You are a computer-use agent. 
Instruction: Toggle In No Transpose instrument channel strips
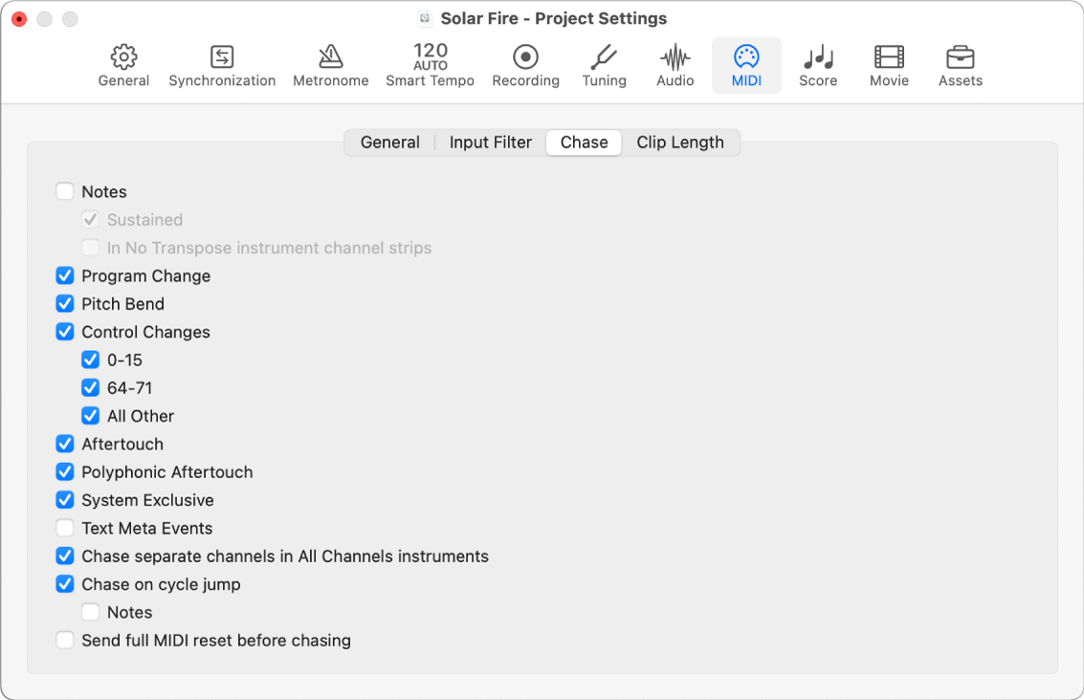[x=91, y=248]
